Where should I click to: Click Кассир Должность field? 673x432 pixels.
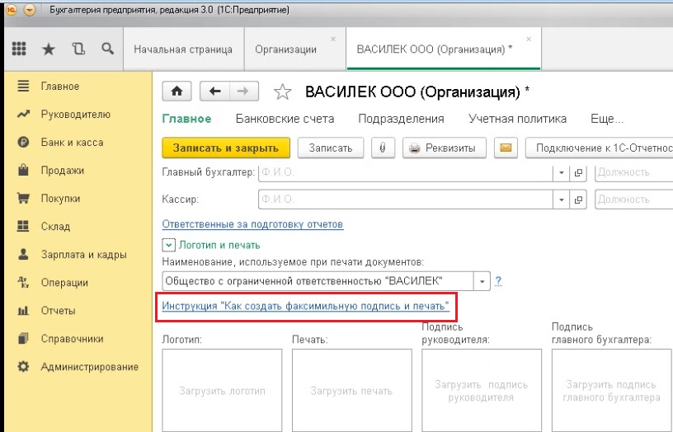[634, 200]
